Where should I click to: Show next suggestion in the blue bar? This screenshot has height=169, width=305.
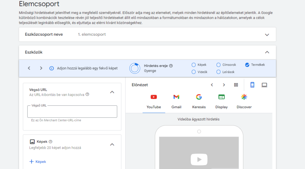coord(41,68)
